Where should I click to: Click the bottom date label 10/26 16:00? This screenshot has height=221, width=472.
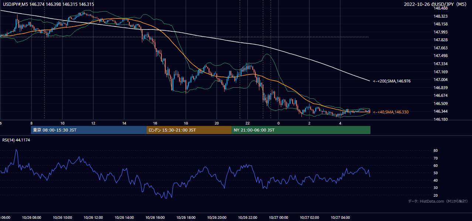point(155,217)
